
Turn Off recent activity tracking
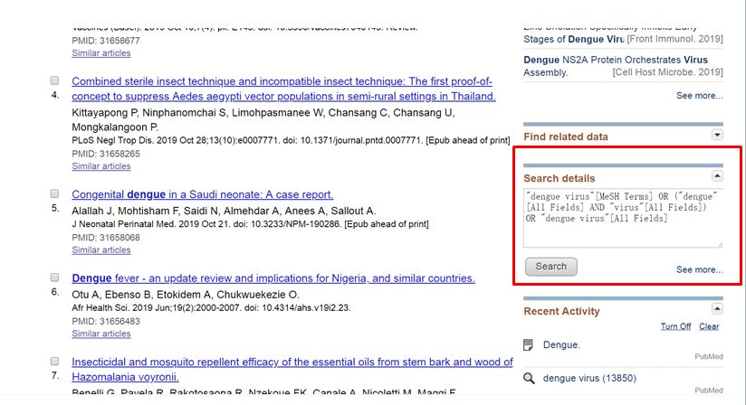[x=675, y=326]
